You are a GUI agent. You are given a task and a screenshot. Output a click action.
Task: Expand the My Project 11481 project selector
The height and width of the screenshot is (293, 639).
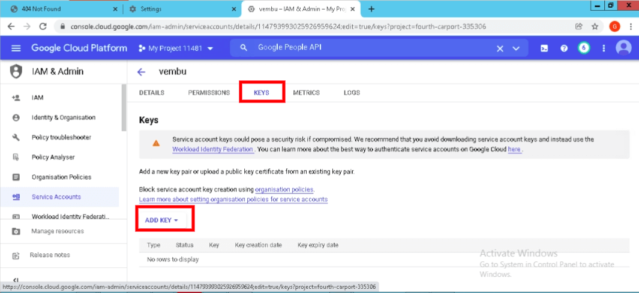point(176,49)
